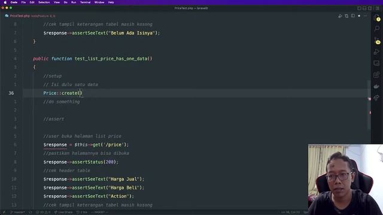Image resolution: width=383 pixels, height=215 pixels.
Task: Click the Open Changes icon in editor toolbar
Action: point(346,16)
